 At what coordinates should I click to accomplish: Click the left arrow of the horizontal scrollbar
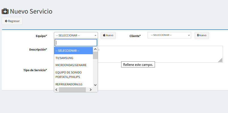(56, 90)
